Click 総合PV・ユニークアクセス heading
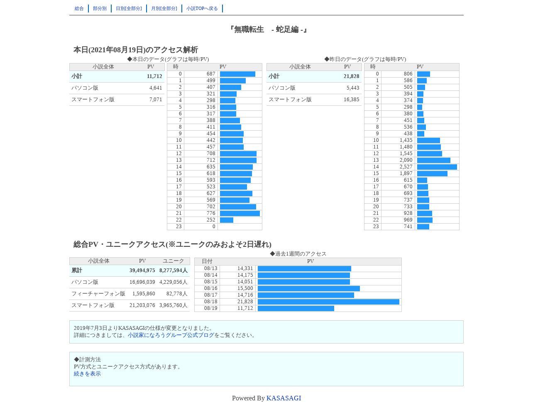This screenshot has height=402, width=533. point(172,244)
